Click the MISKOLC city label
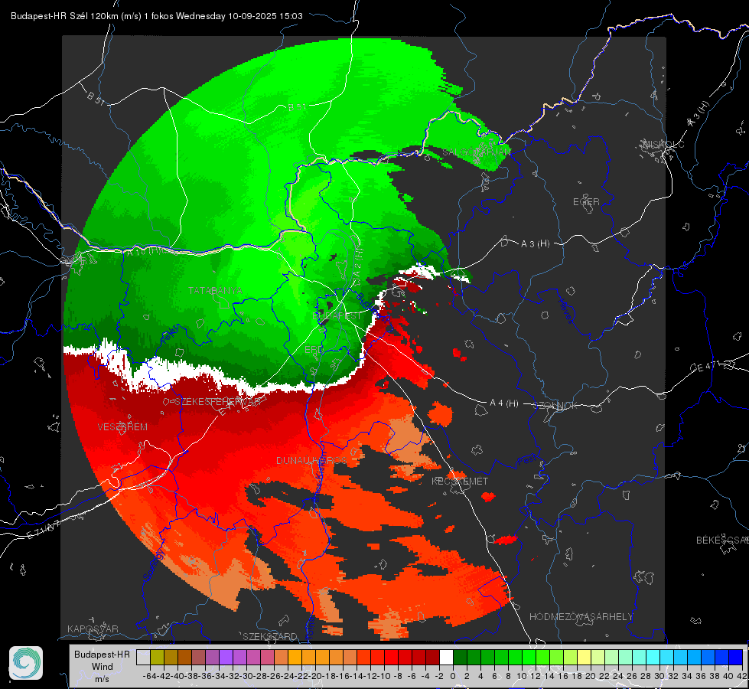Image resolution: width=749 pixels, height=689 pixels. click(663, 145)
